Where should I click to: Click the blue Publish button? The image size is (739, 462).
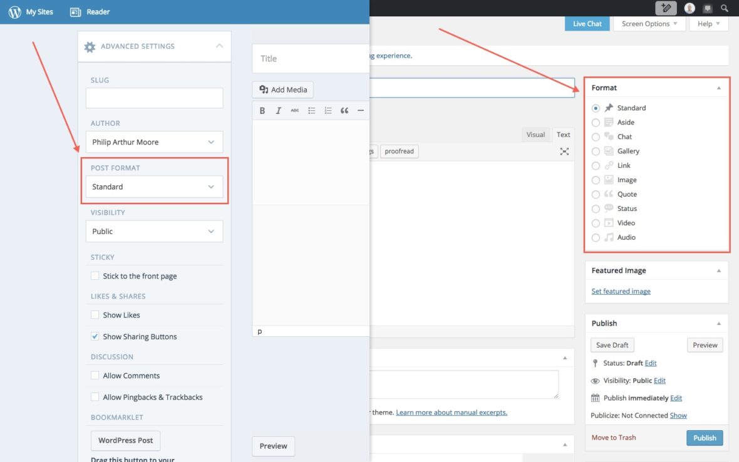(705, 438)
